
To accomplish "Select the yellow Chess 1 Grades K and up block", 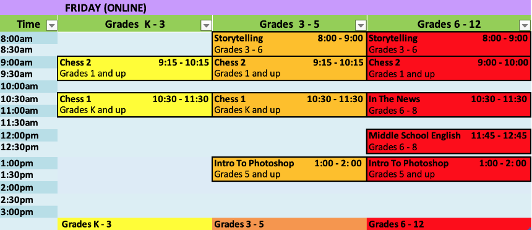I will (x=135, y=105).
